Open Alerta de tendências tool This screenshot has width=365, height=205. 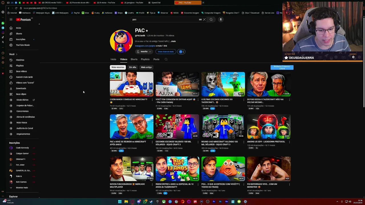[x=25, y=117]
